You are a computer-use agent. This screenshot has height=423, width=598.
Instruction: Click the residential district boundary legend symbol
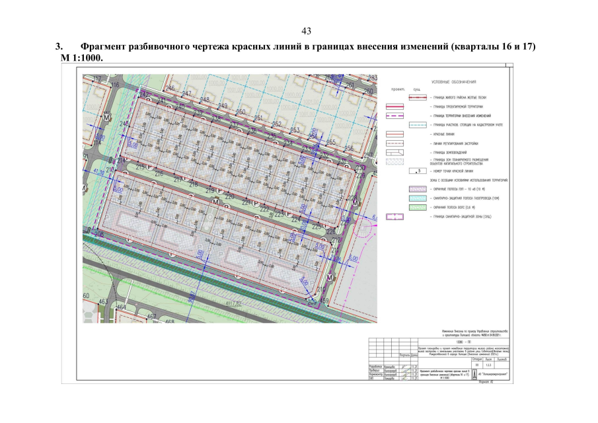[418, 98]
